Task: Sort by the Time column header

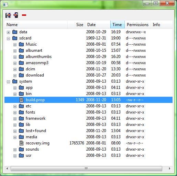Action: pos(118,25)
